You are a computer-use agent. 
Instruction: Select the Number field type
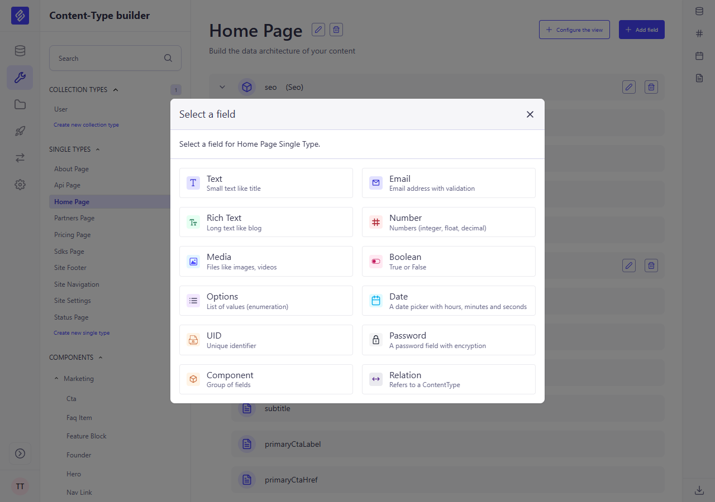point(449,222)
